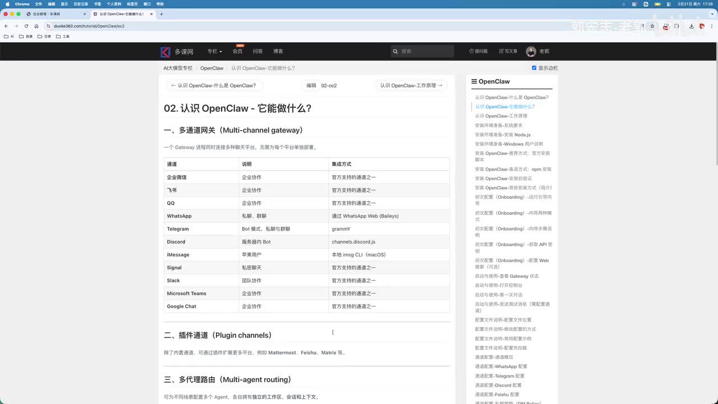Open site info icon in address bar
The width and height of the screenshot is (718, 404).
point(49,26)
